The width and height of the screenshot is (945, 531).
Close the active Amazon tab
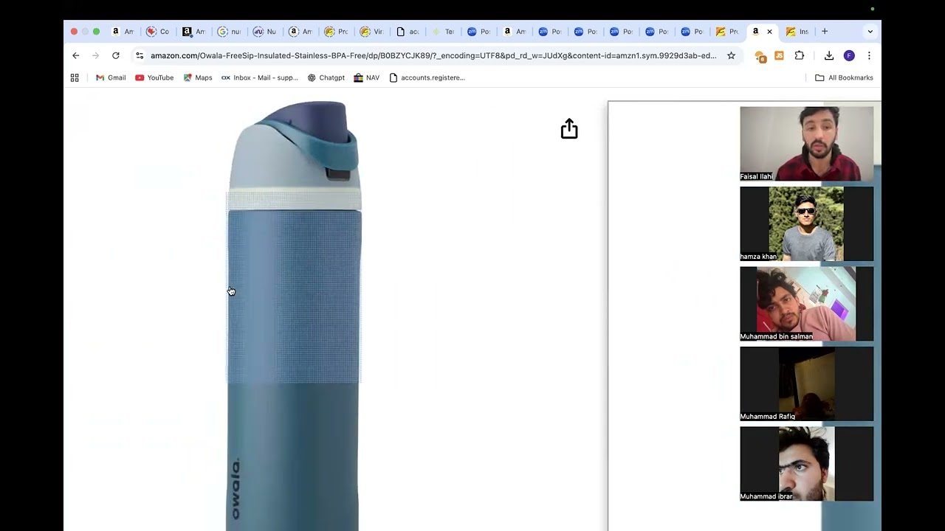pos(769,32)
